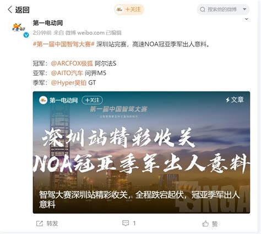Click the 第一电动网 account name

[48, 23]
